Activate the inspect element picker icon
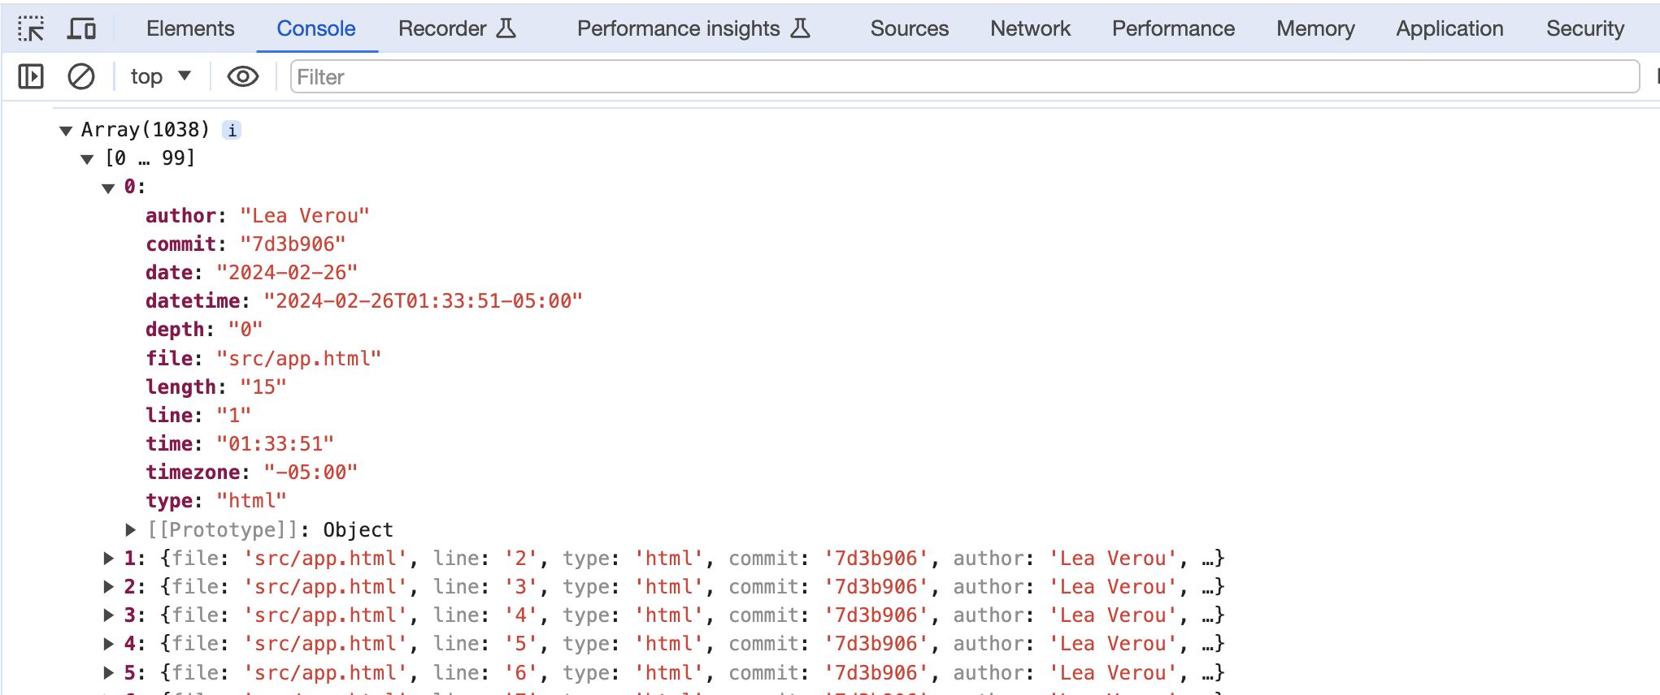The width and height of the screenshot is (1660, 695). pos(31,29)
